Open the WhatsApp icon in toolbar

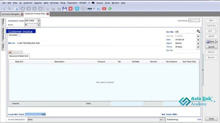(x=110, y=9)
